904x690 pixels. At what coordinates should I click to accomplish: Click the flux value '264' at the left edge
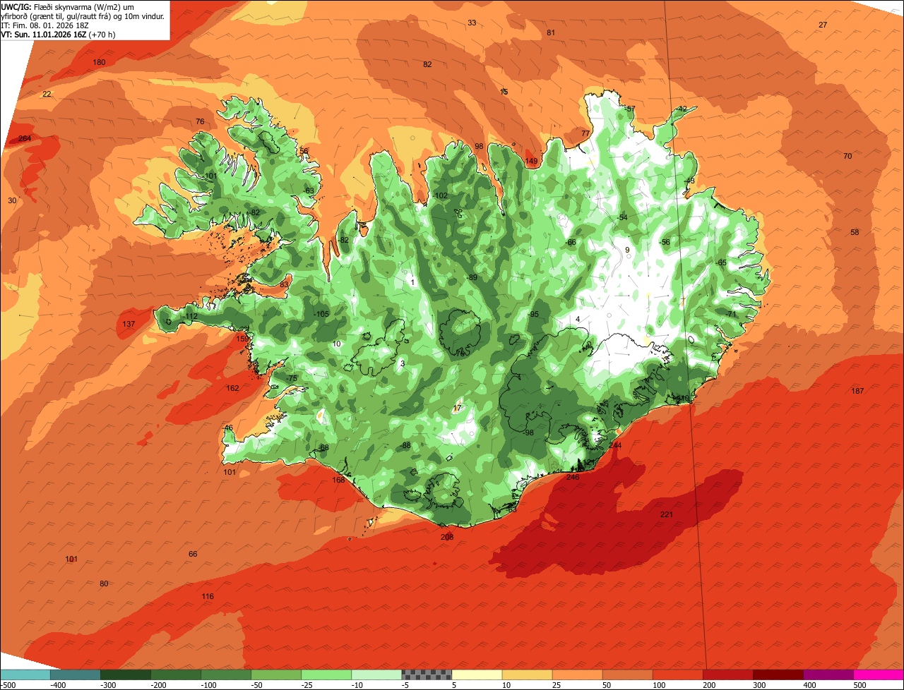pyautogui.click(x=25, y=138)
